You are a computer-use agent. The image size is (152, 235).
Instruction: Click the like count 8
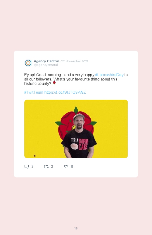[x=72, y=167]
